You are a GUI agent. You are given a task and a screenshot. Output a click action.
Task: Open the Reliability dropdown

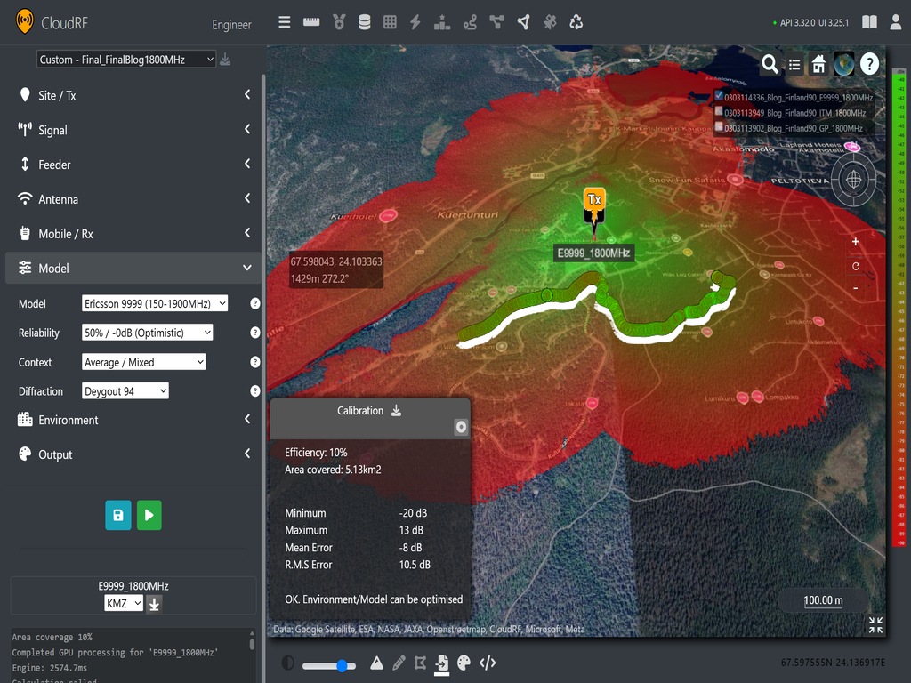pyautogui.click(x=148, y=333)
